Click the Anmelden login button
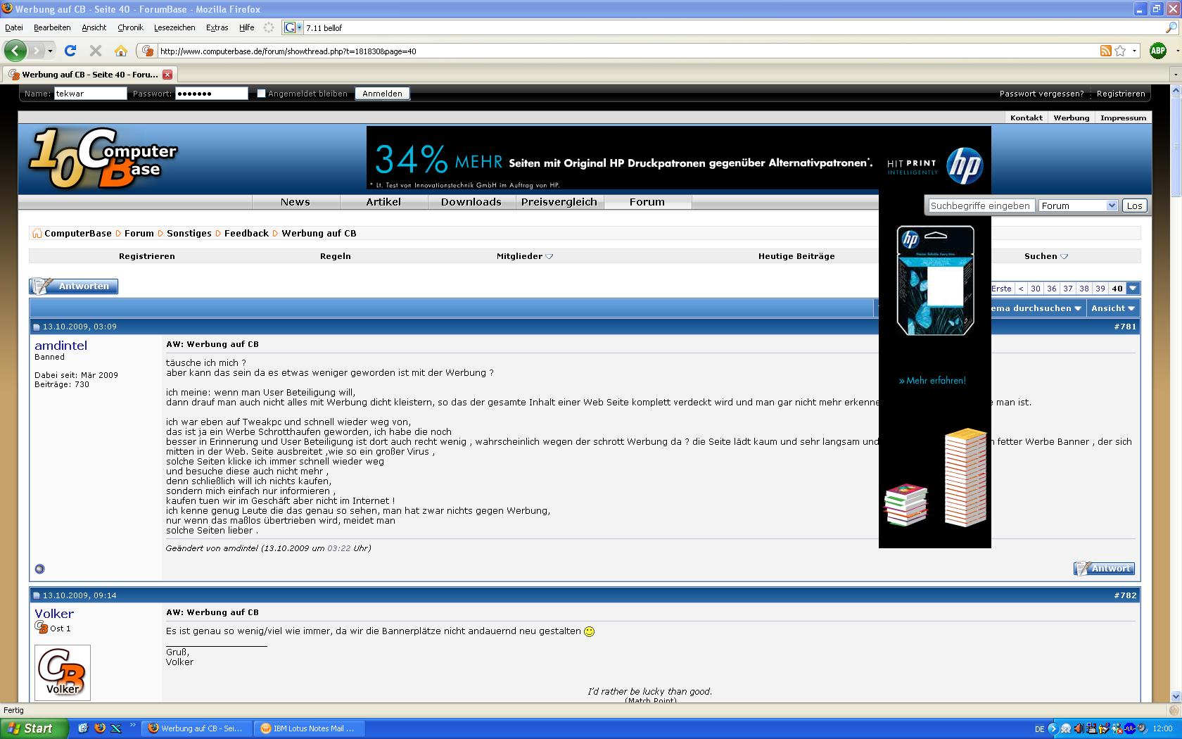1182x739 pixels. (382, 94)
